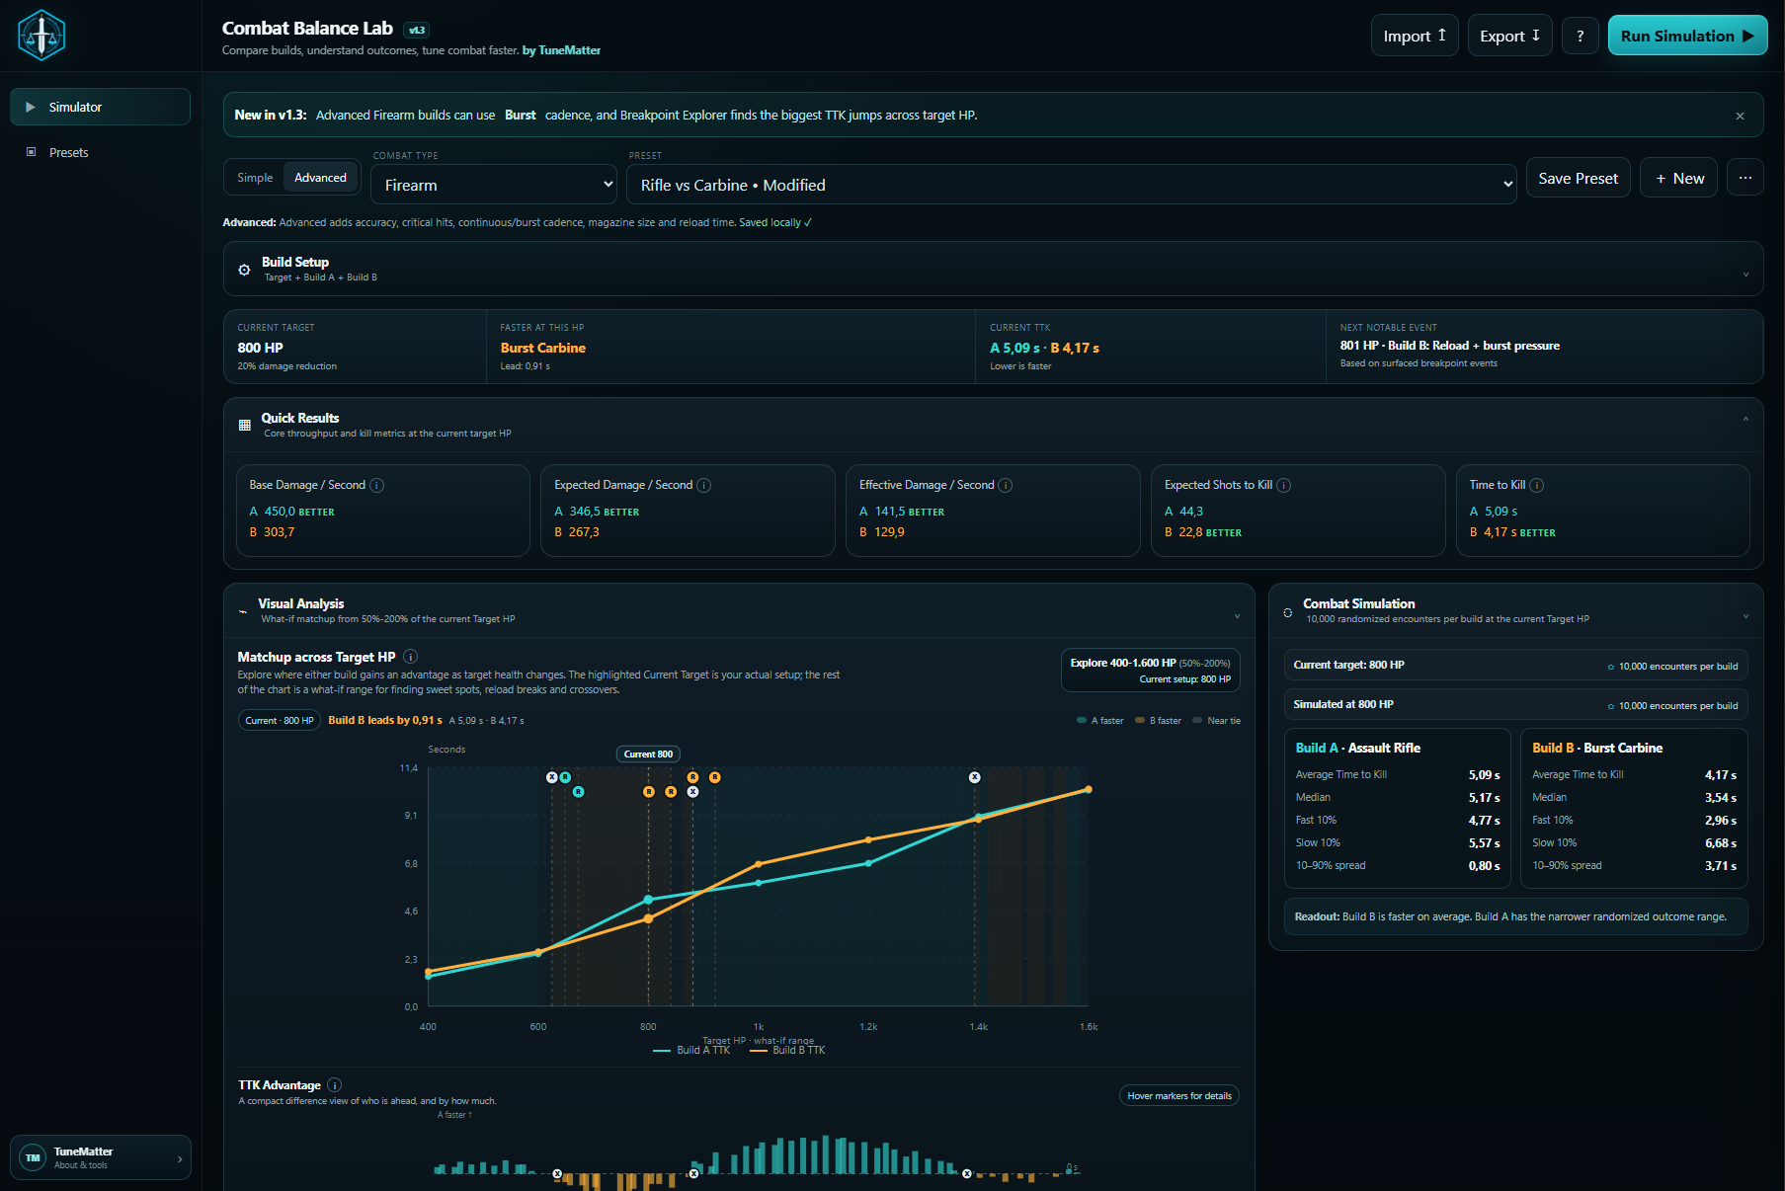Switch to Simple mode

click(255, 178)
